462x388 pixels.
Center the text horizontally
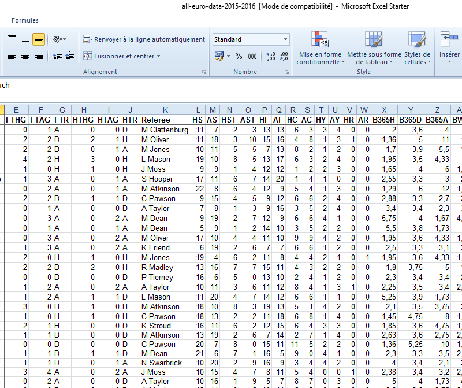point(25,56)
